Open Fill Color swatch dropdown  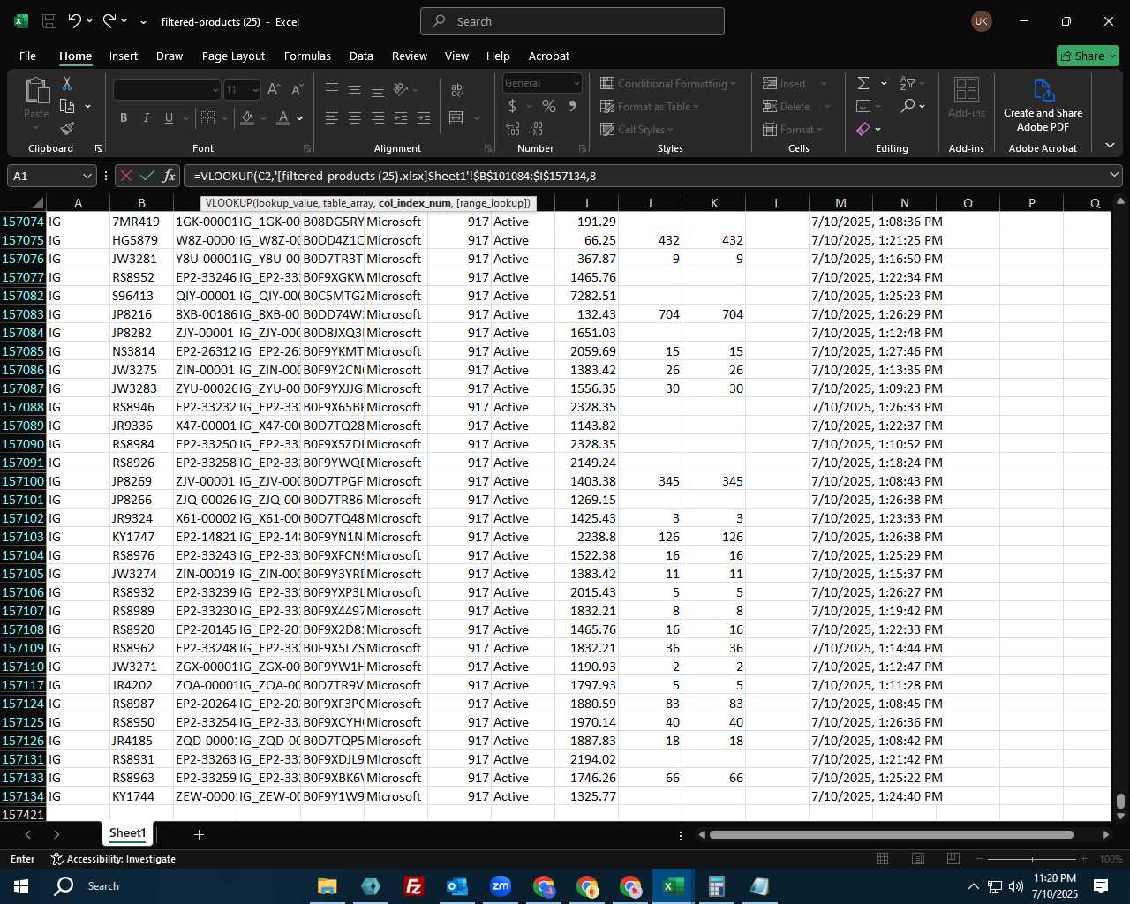(265, 117)
